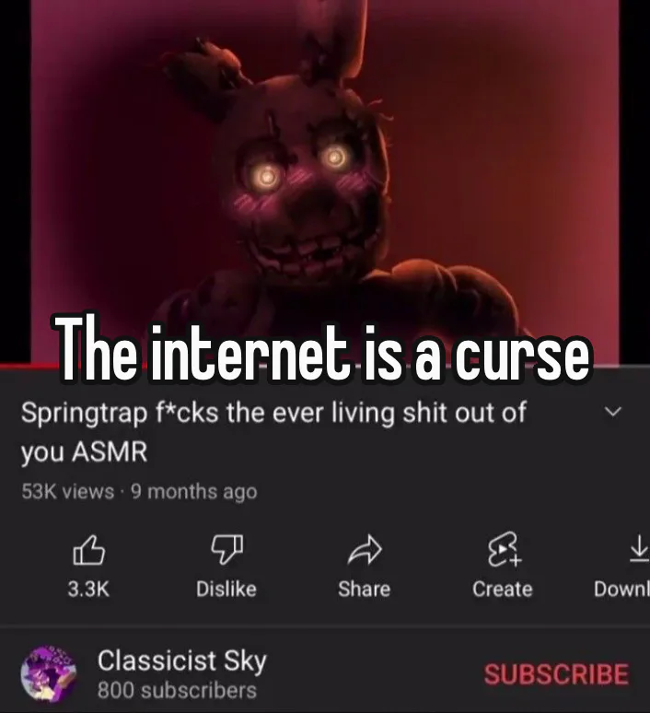Image resolution: width=650 pixels, height=713 pixels.
Task: Tap the Download arrow icon
Action: (639, 549)
